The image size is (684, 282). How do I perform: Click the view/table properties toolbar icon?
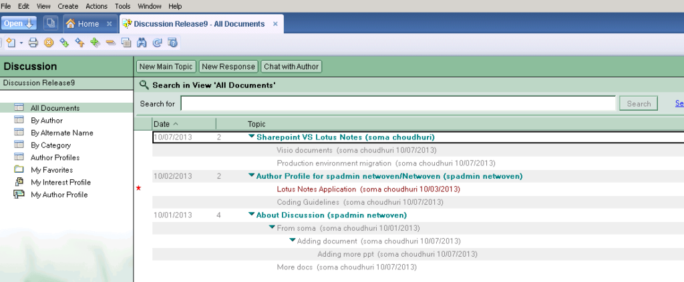pos(126,43)
